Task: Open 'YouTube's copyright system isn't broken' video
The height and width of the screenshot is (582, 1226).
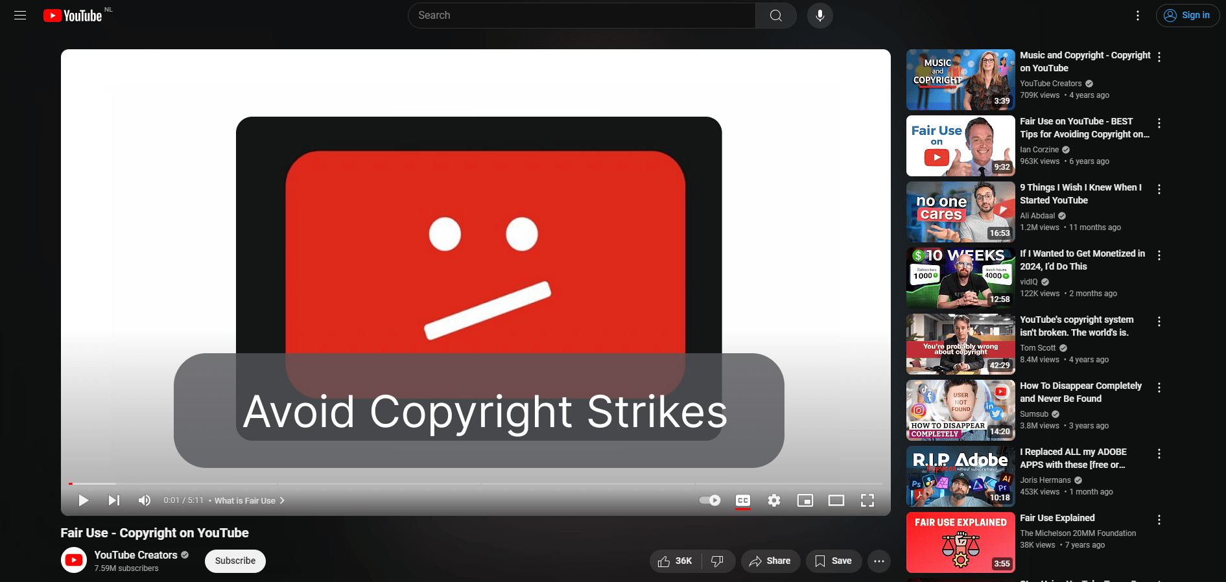Action: pos(1076,326)
